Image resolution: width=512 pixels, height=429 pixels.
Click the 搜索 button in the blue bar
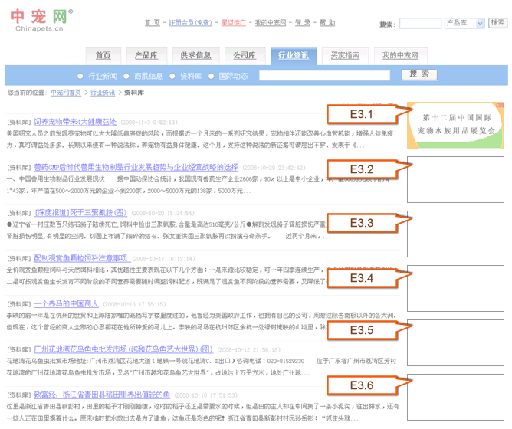tap(418, 74)
